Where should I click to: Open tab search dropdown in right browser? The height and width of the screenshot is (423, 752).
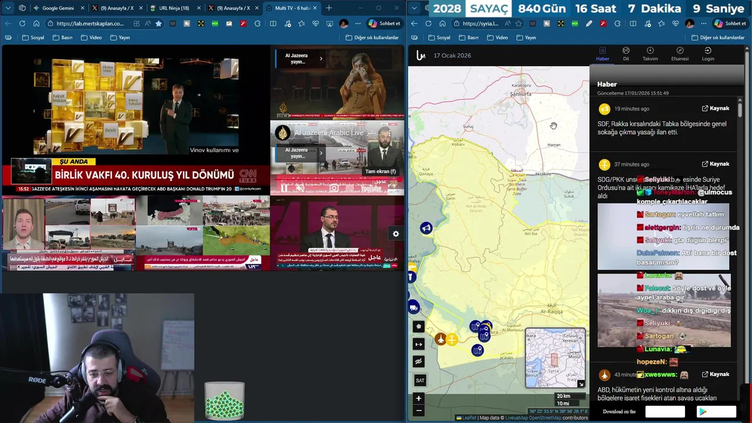tap(414, 8)
